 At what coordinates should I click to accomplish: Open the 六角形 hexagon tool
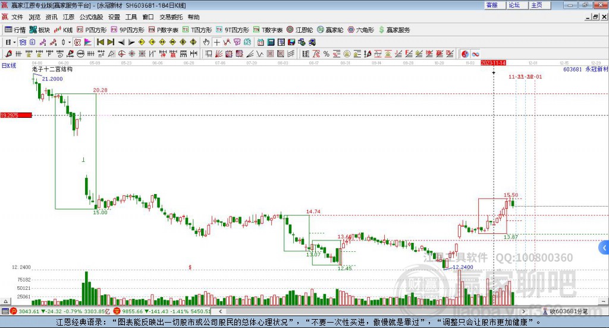(x=361, y=30)
